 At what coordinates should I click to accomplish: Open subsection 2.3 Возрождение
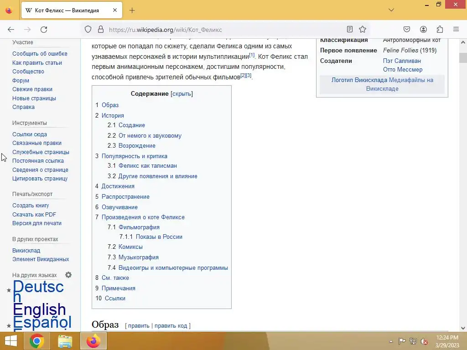click(137, 146)
